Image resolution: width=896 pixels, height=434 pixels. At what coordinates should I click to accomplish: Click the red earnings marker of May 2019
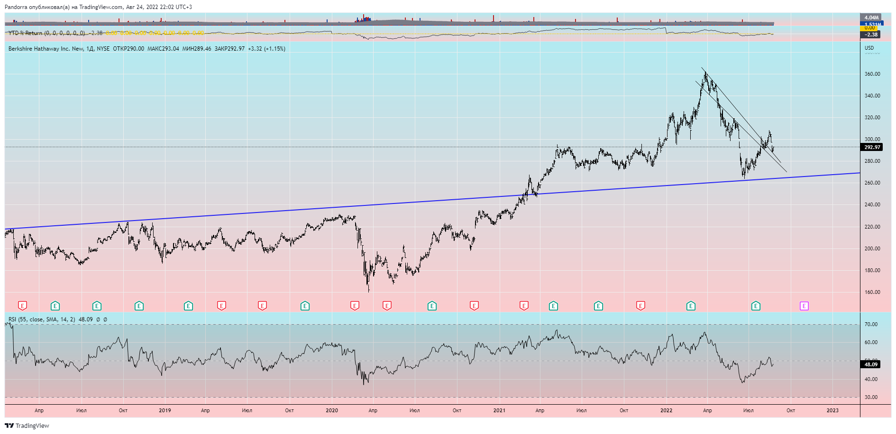pos(221,306)
